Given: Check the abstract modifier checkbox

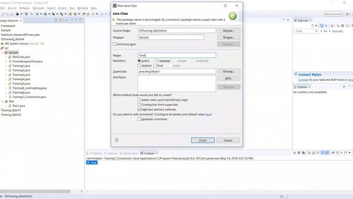Looking at the screenshot, I should point(139,65).
